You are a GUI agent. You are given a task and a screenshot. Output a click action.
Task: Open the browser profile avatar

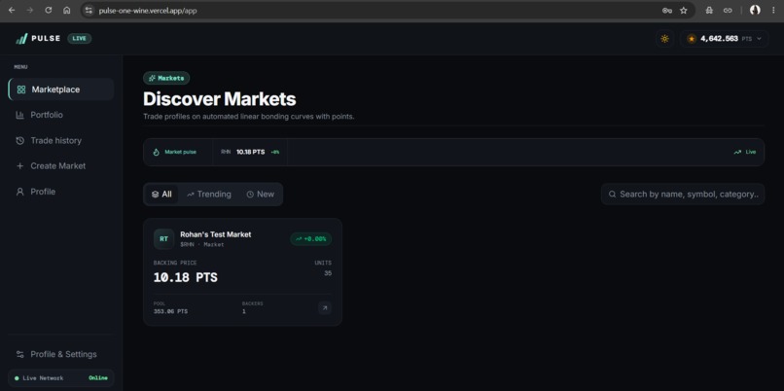pos(755,10)
